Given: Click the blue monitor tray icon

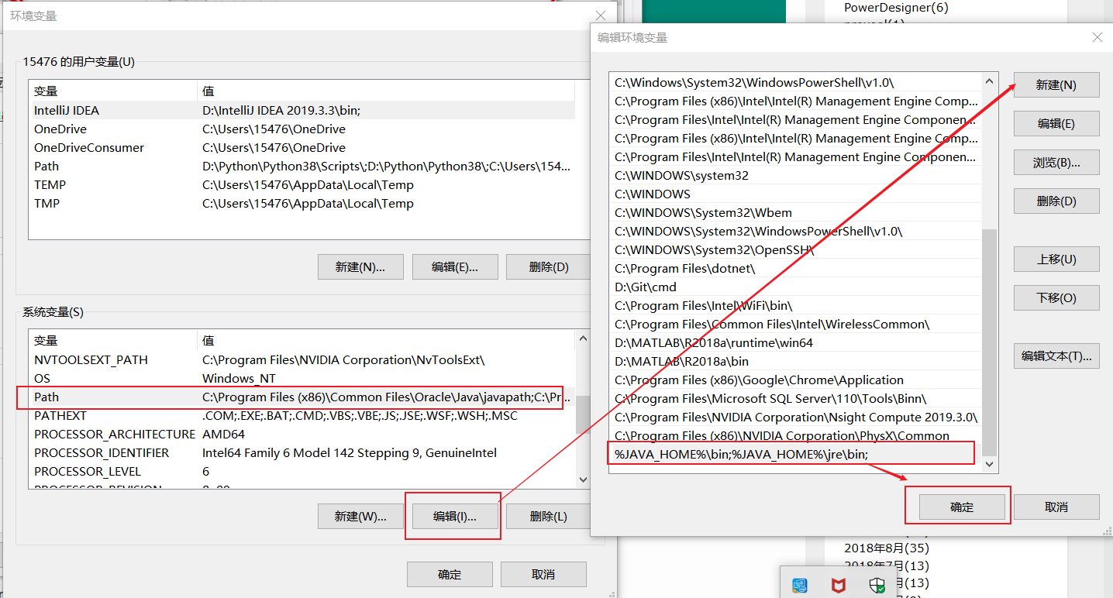Looking at the screenshot, I should tap(800, 586).
